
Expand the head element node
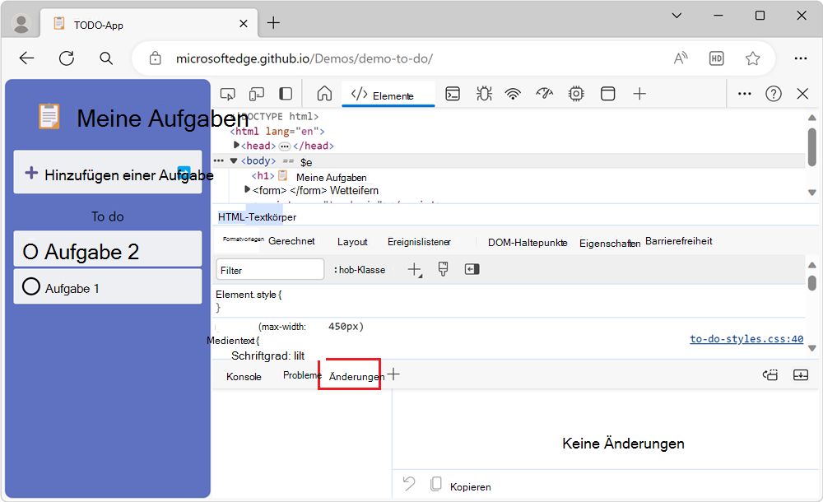click(237, 146)
